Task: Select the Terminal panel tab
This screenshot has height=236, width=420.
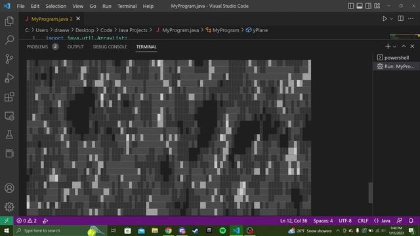Action: coord(146,47)
